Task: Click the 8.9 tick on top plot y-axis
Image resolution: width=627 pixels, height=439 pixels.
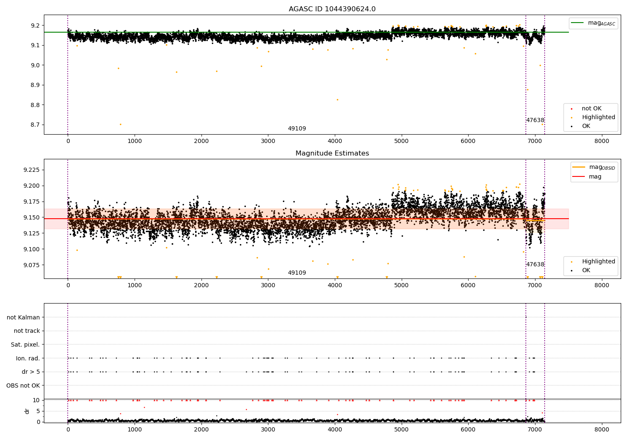Action: click(36, 85)
